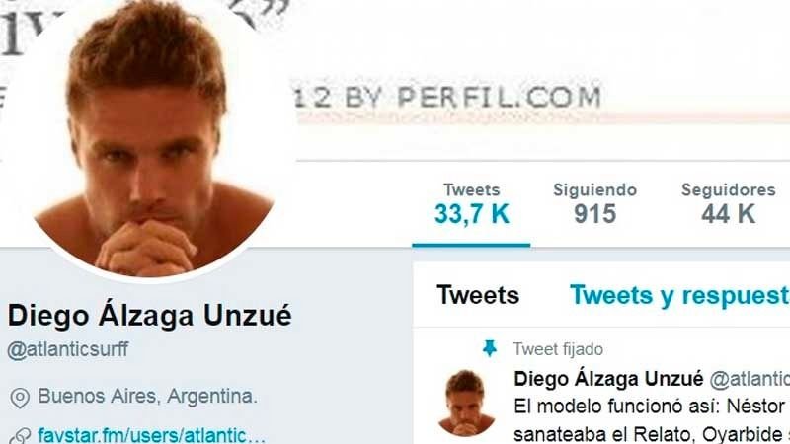790x444 pixels.
Task: Click the small avatar beside pinned tweet
Action: point(466,403)
